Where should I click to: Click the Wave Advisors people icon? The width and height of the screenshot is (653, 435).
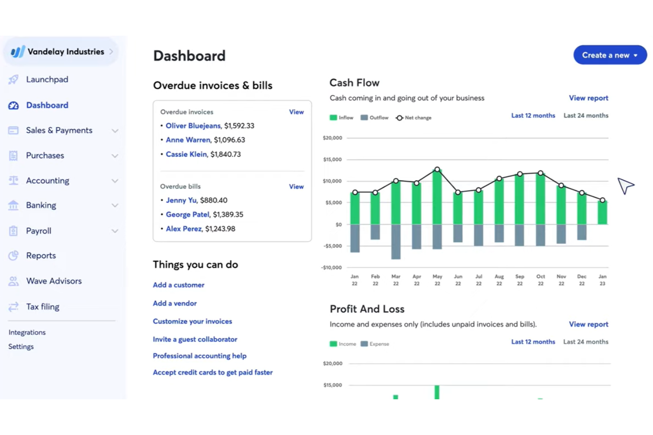14,281
